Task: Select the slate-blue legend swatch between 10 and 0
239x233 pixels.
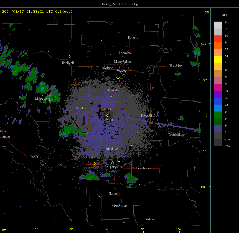Action: pyautogui.click(x=218, y=129)
